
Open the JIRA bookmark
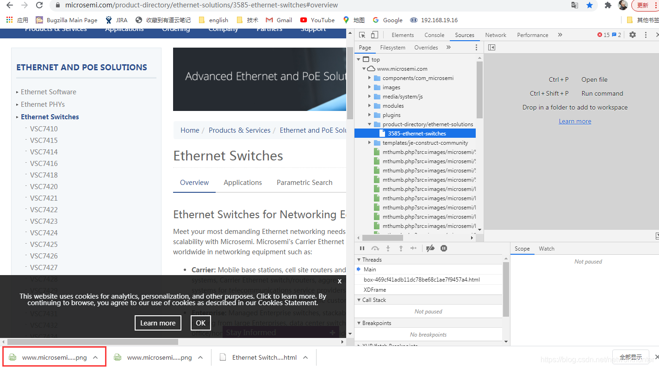(x=116, y=20)
